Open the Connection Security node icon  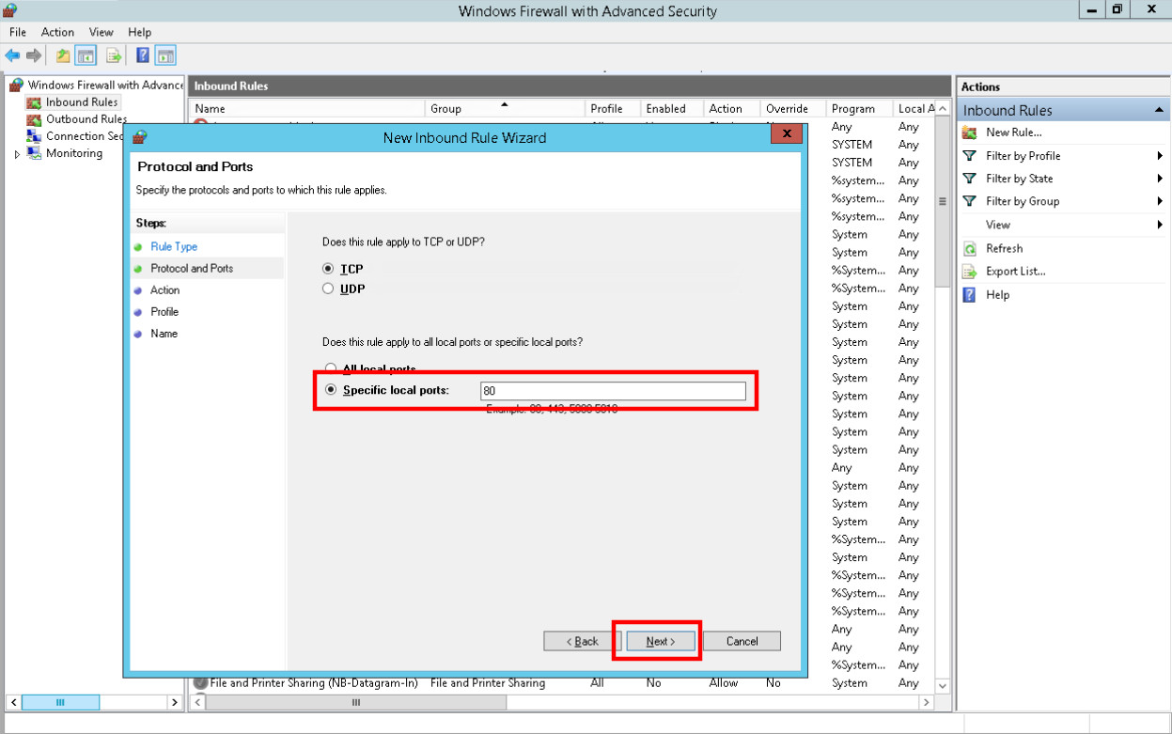[35, 136]
